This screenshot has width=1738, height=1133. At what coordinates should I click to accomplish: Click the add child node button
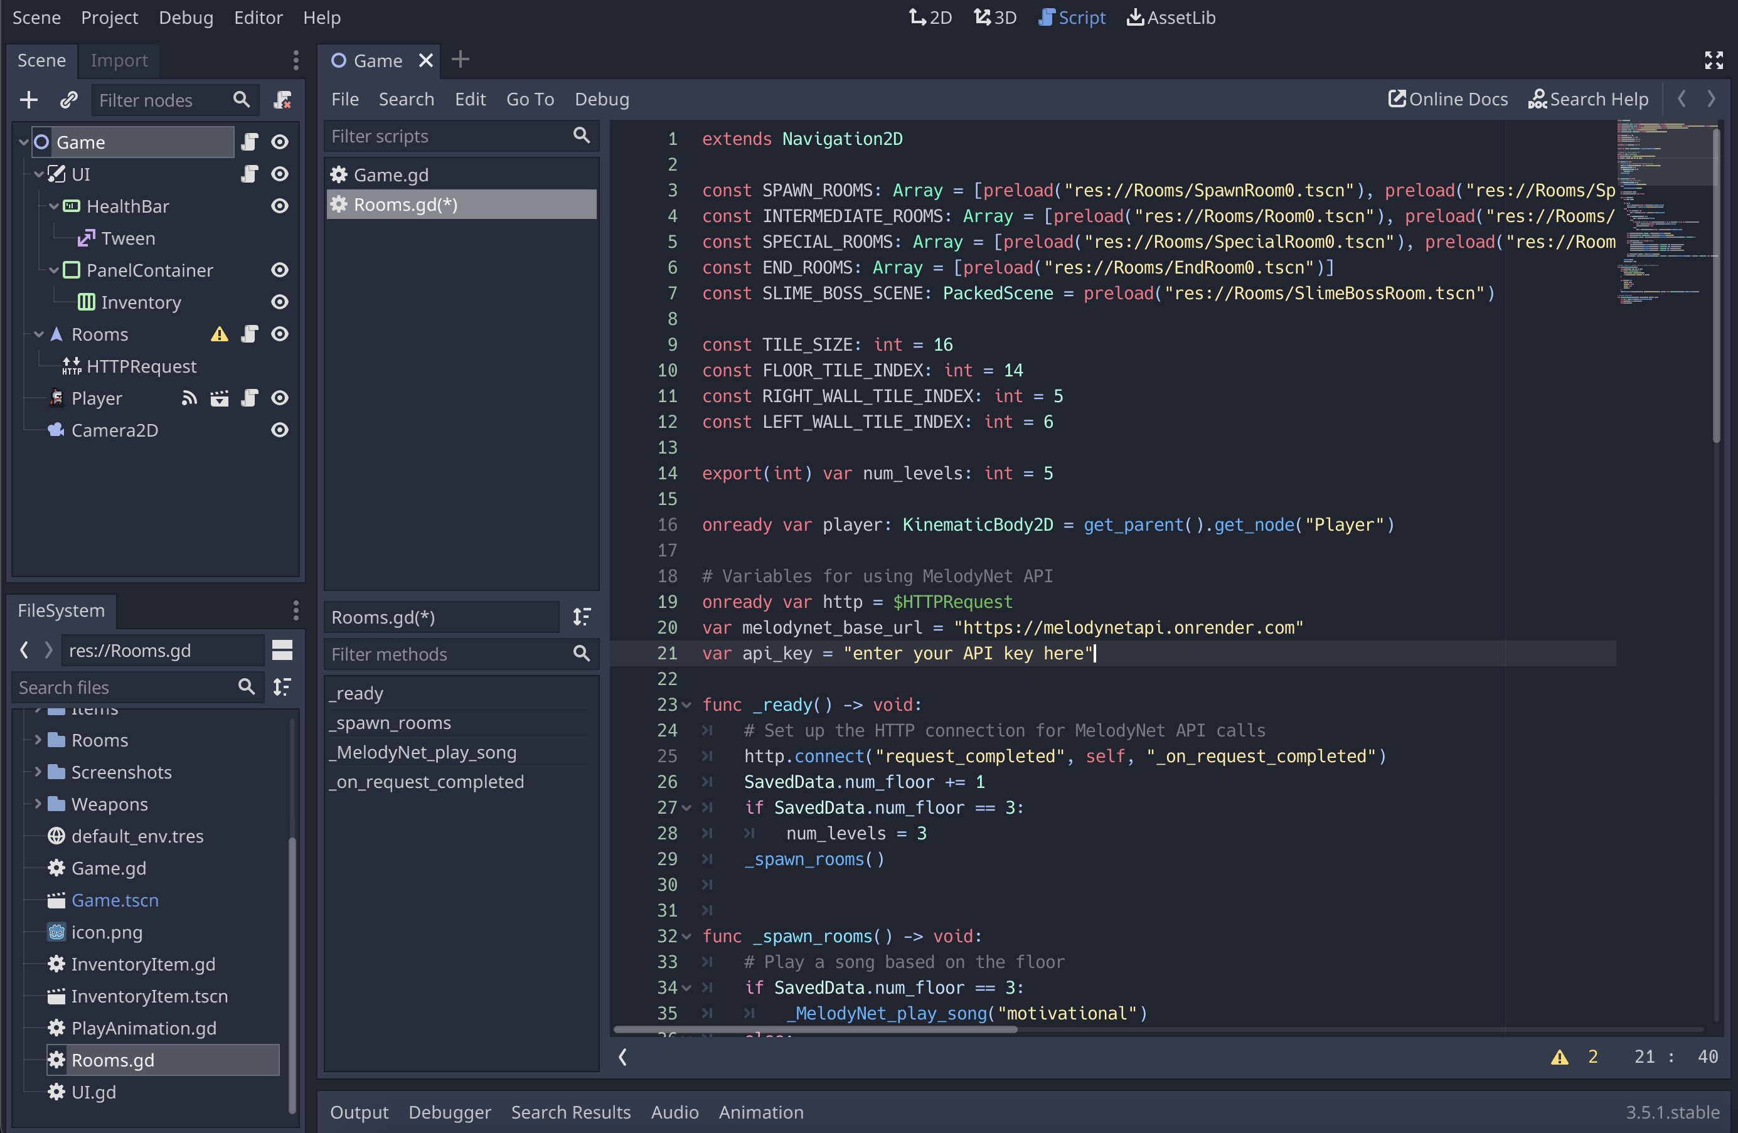pos(28,100)
